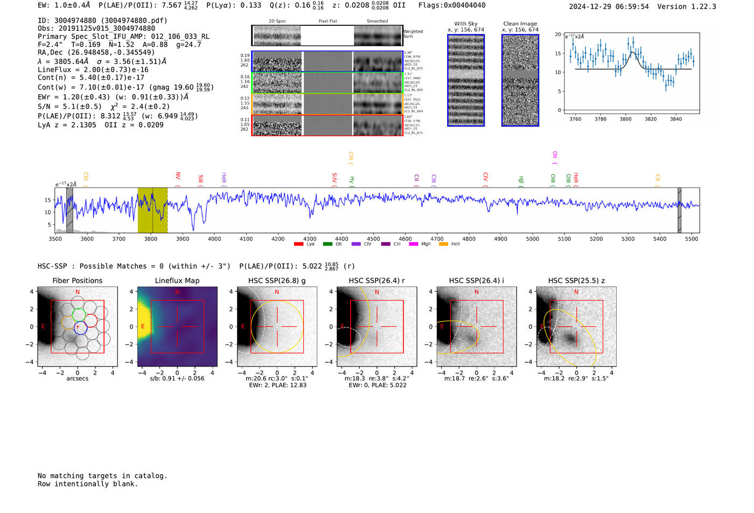
Task: Click the red-framed row's Pixel Flat cutout
Action: coord(327,125)
